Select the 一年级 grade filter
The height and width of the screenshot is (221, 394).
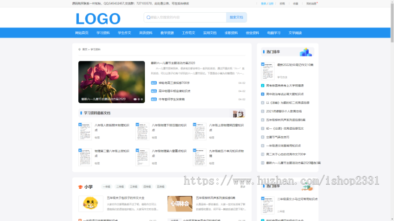click(x=106, y=187)
